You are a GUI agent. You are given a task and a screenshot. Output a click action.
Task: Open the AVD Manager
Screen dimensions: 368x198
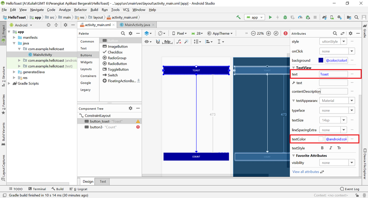click(x=332, y=17)
